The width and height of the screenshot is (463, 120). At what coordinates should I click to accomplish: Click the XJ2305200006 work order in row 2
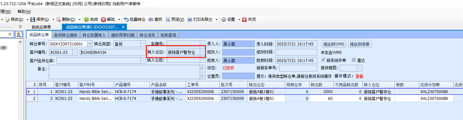tap(202, 98)
